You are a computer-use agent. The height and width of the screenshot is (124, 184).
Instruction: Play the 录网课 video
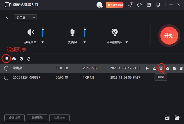[147, 68]
